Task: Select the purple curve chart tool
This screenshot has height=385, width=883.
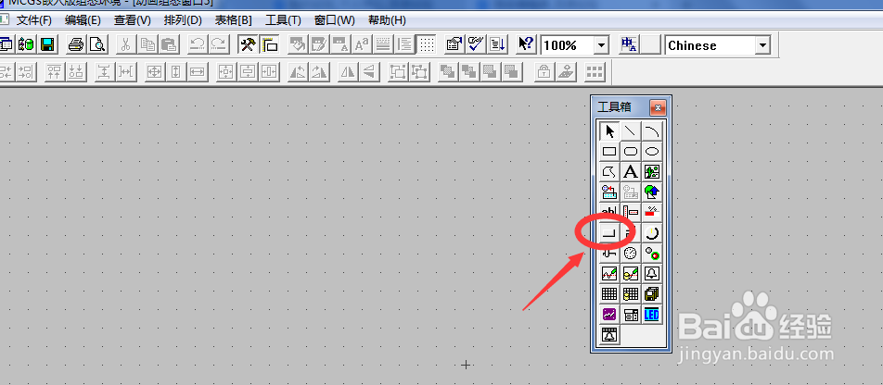Action: click(609, 314)
